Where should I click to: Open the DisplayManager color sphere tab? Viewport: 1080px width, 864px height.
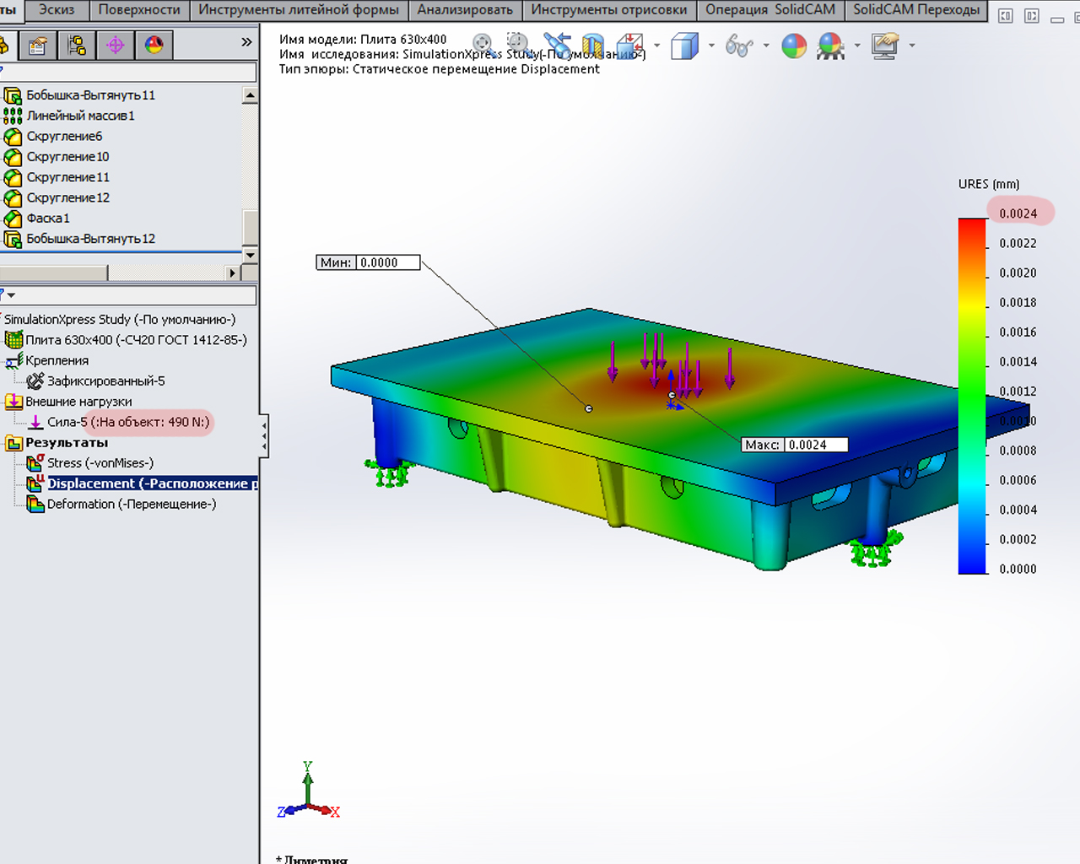click(x=154, y=45)
